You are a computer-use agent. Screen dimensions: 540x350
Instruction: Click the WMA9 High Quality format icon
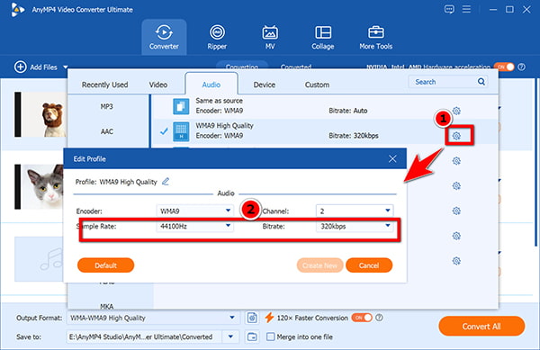point(181,131)
